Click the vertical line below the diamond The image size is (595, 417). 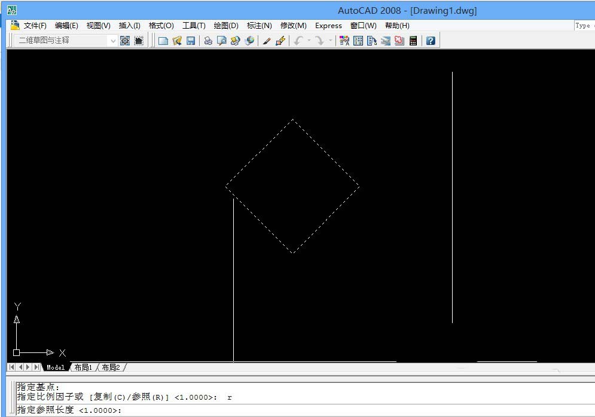233,280
